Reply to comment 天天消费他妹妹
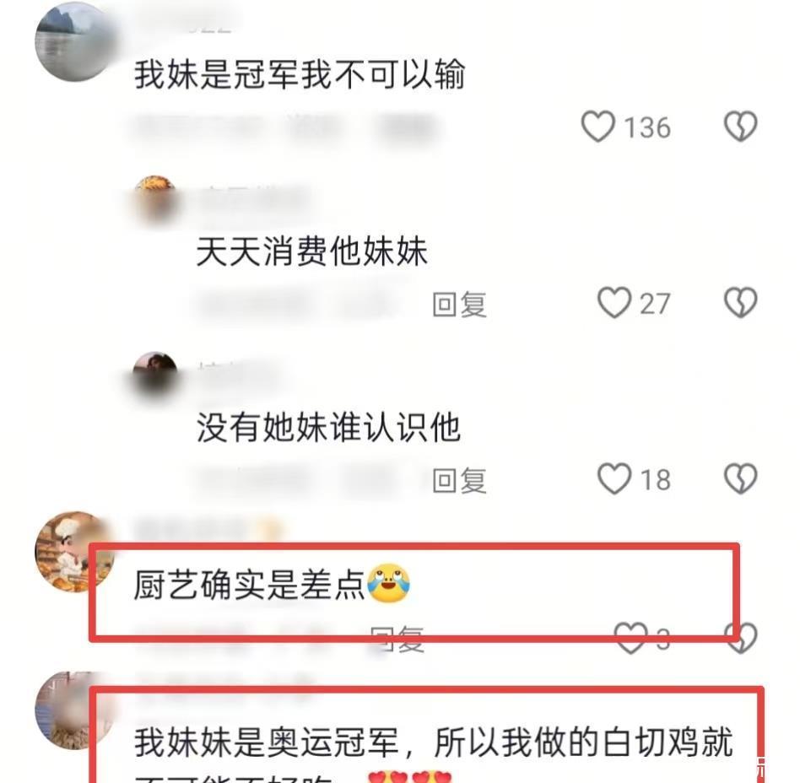 click(x=459, y=305)
